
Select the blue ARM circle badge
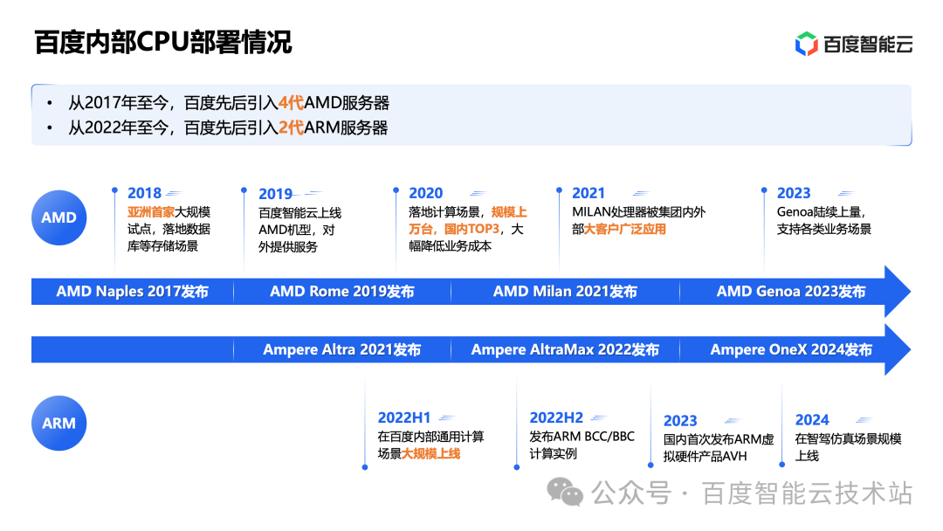(x=59, y=424)
